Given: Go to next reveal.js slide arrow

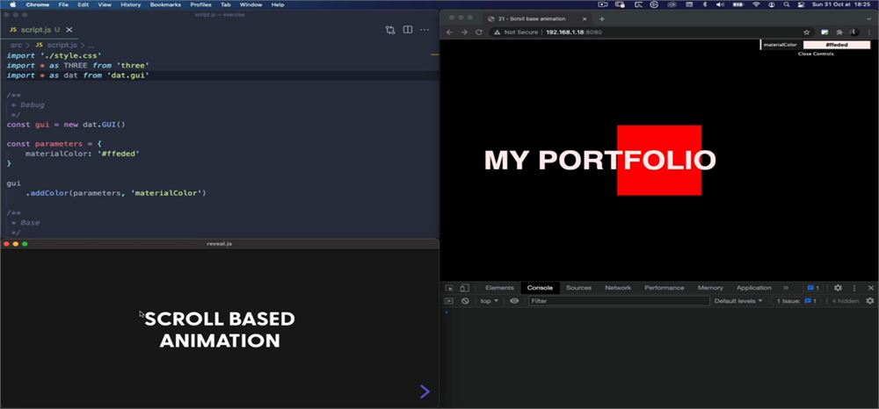Looking at the screenshot, I should point(425,391).
